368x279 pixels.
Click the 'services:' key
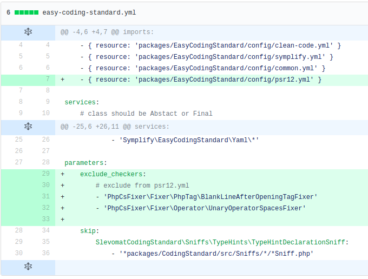[x=82, y=102]
